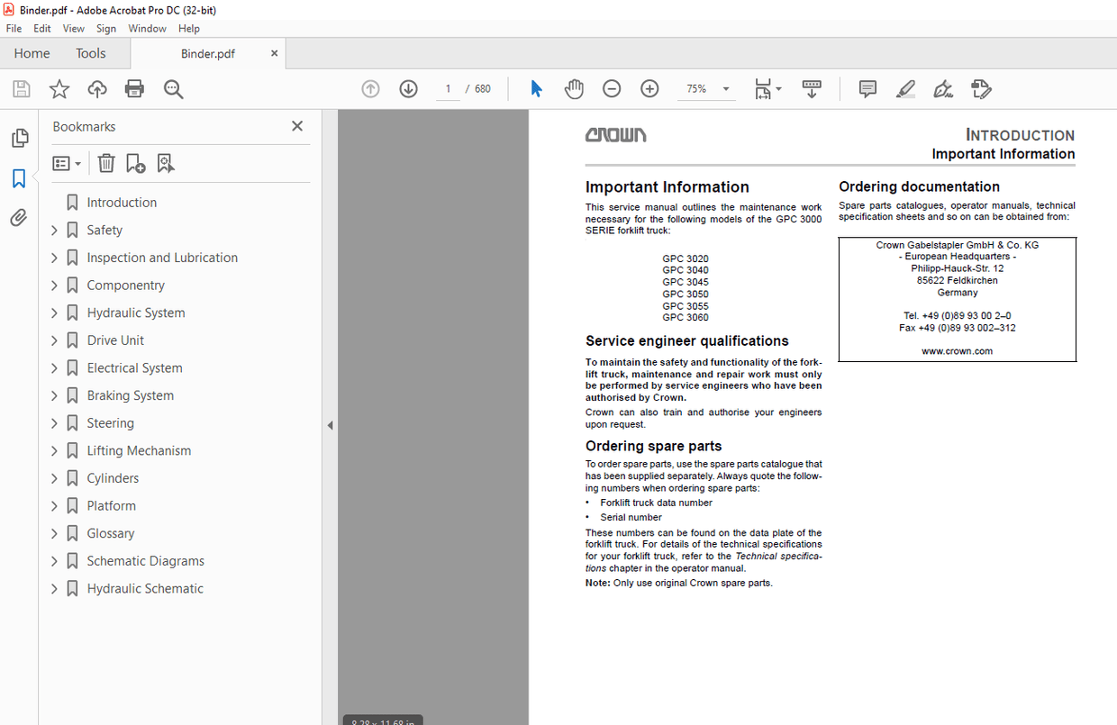
Task: Open the Comment tool
Action: [x=867, y=88]
